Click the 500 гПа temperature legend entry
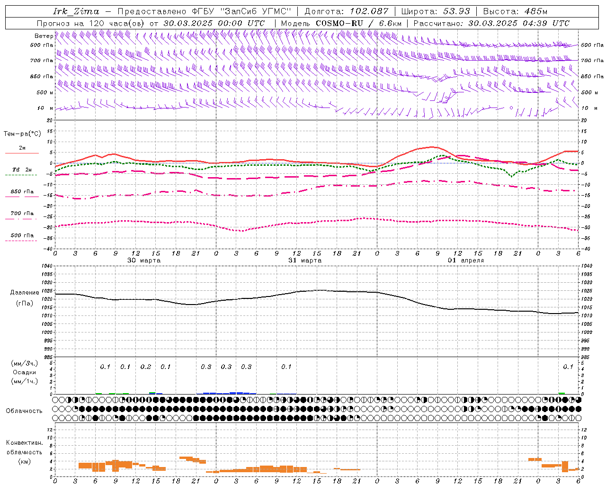 (22, 237)
